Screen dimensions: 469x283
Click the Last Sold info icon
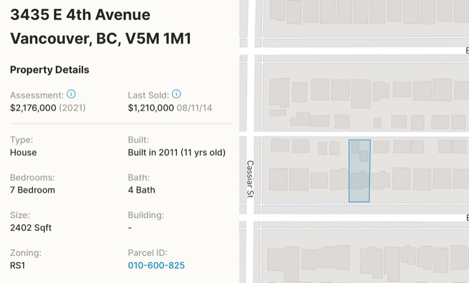(x=176, y=94)
